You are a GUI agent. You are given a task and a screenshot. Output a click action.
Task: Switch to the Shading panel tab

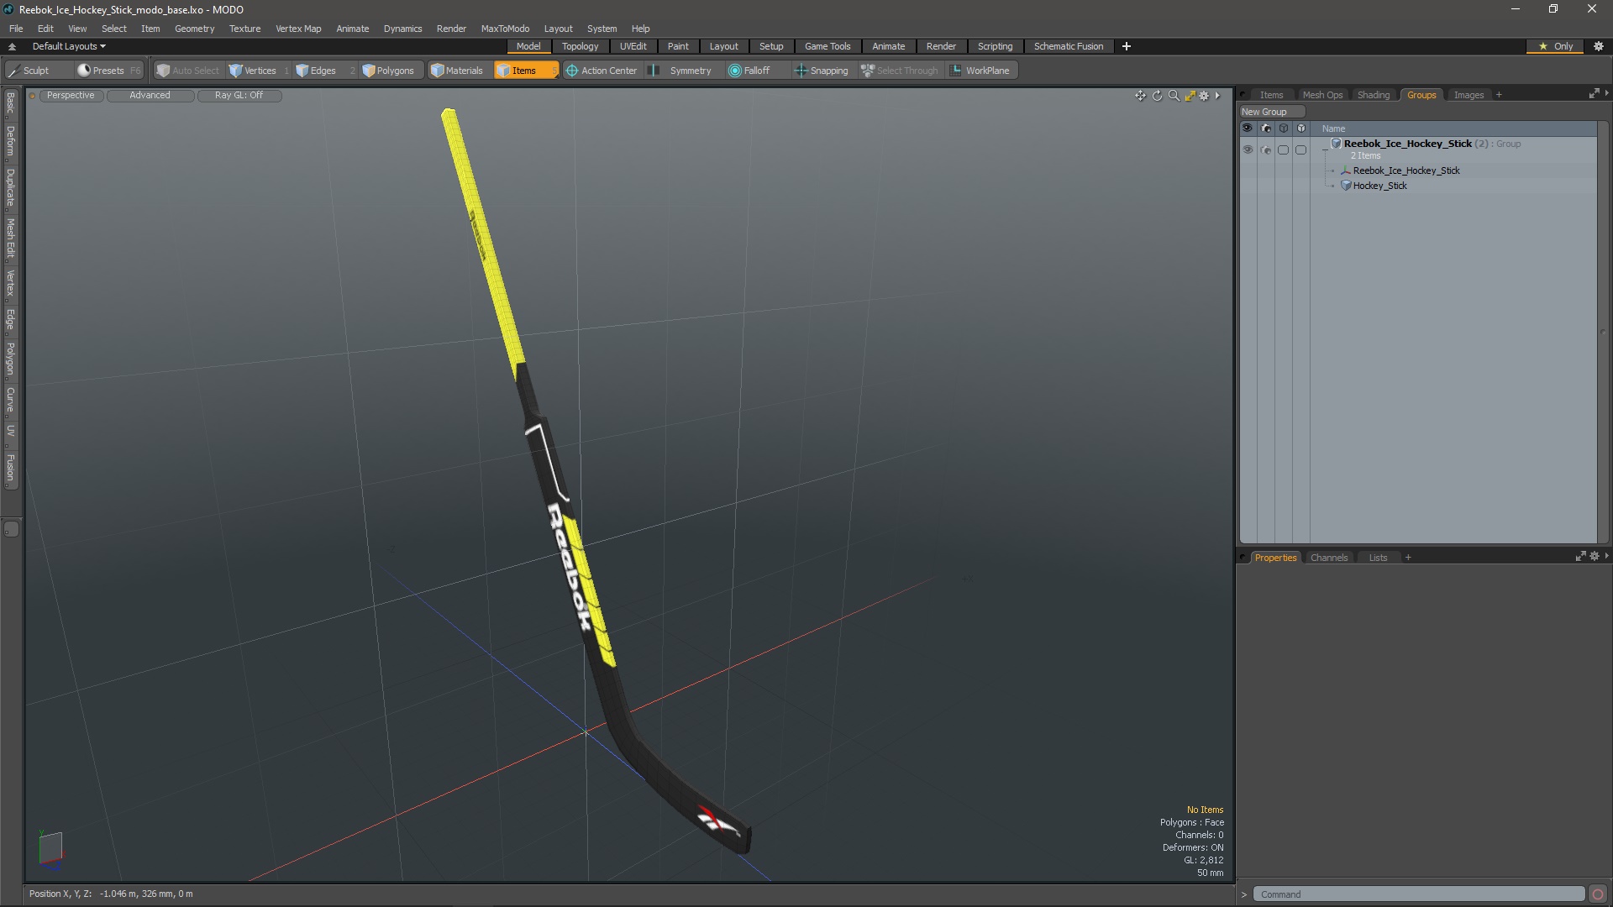[x=1374, y=95]
